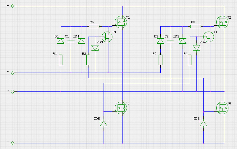Image resolution: width=237 pixels, height=149 pixels.
Task: Select the negative (−) terminal connector
Action: (x=12, y=143)
